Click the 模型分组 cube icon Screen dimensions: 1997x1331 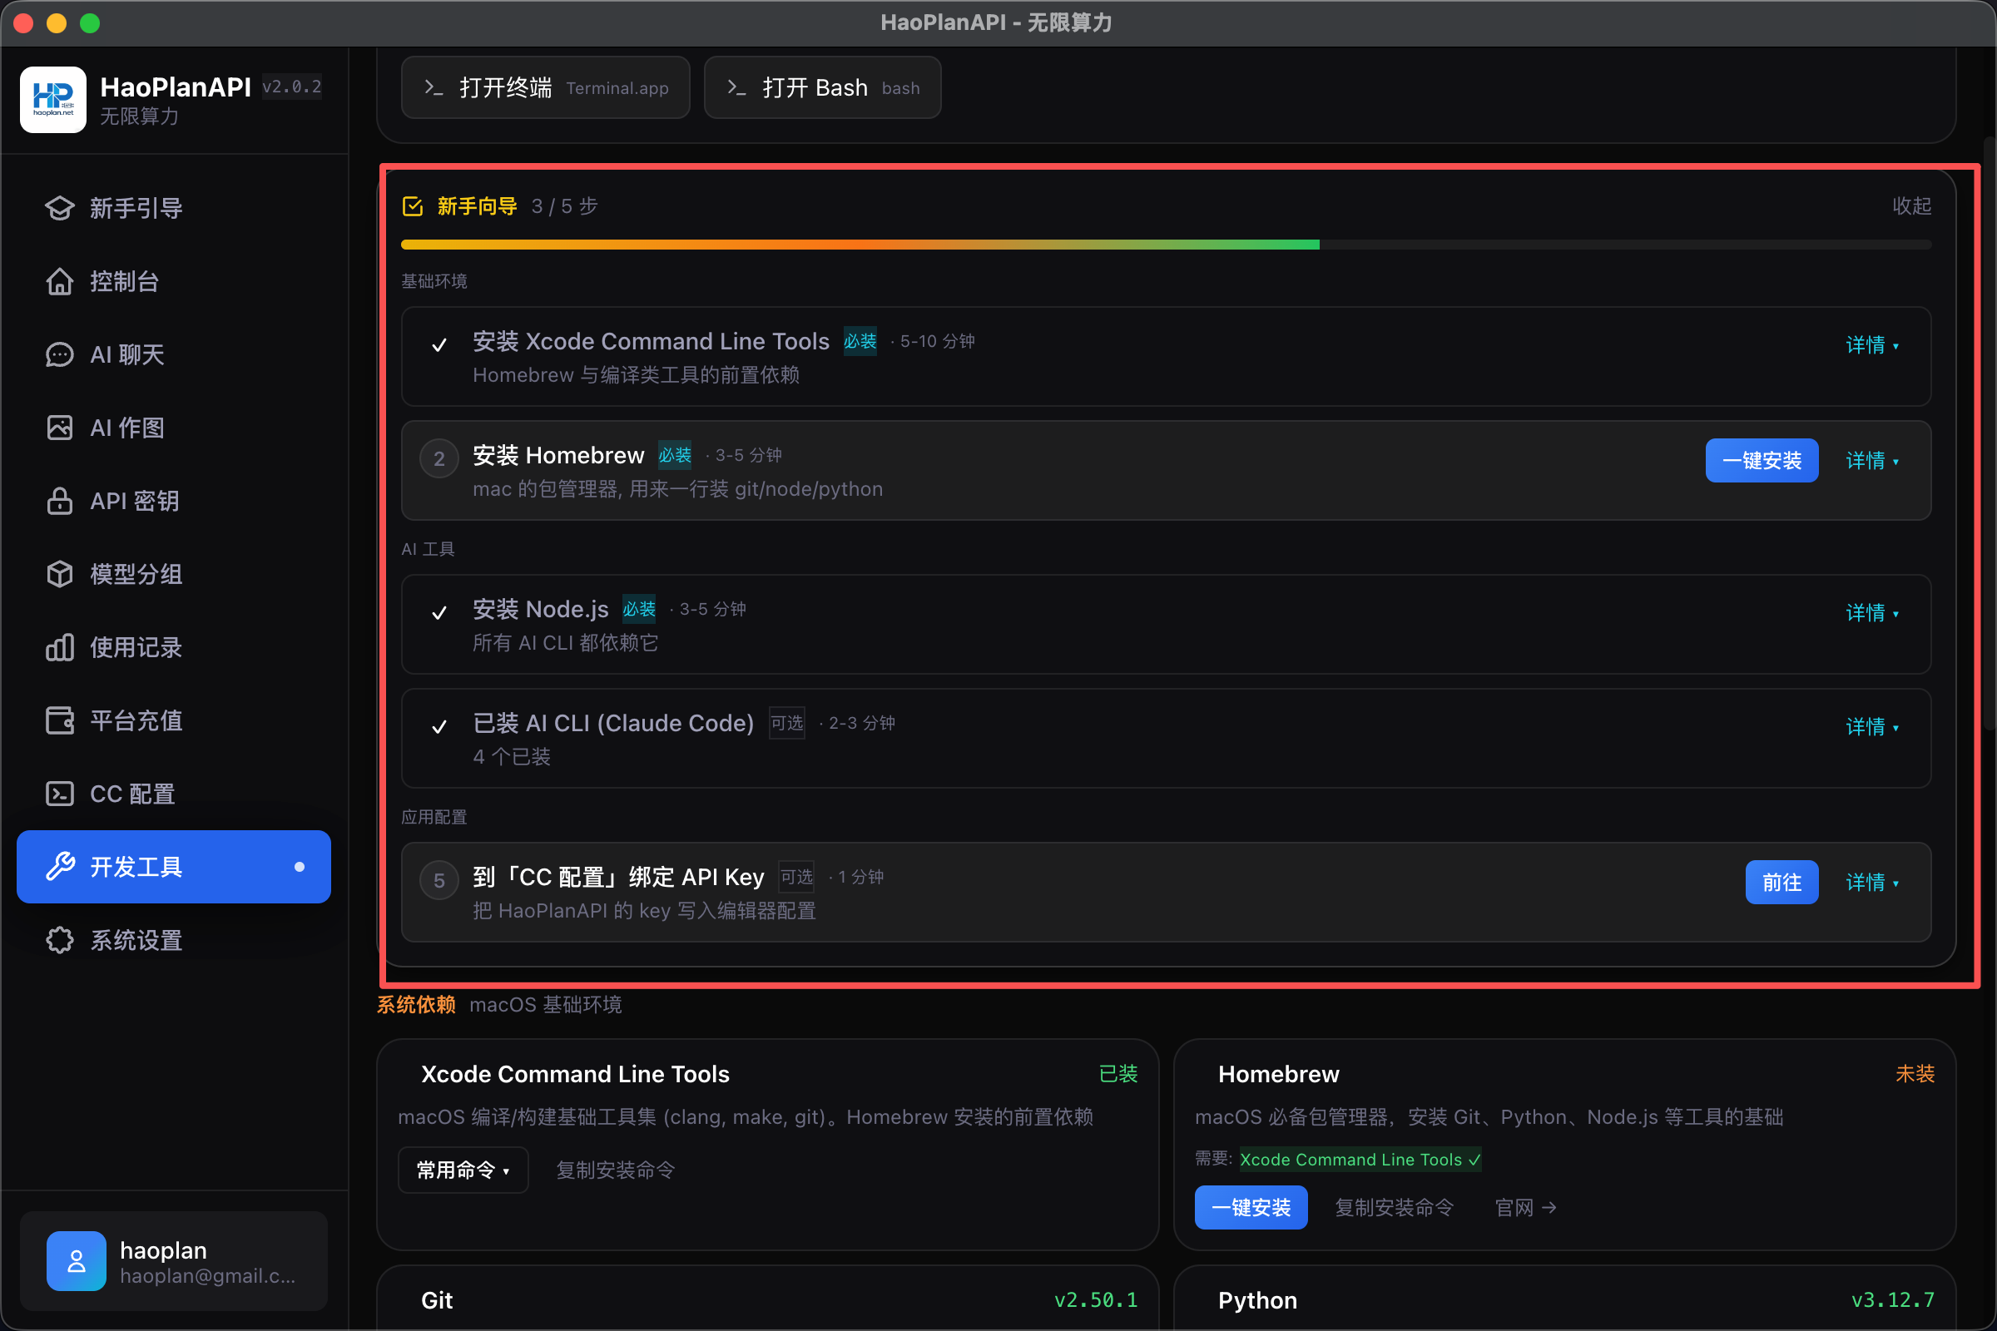coord(59,574)
